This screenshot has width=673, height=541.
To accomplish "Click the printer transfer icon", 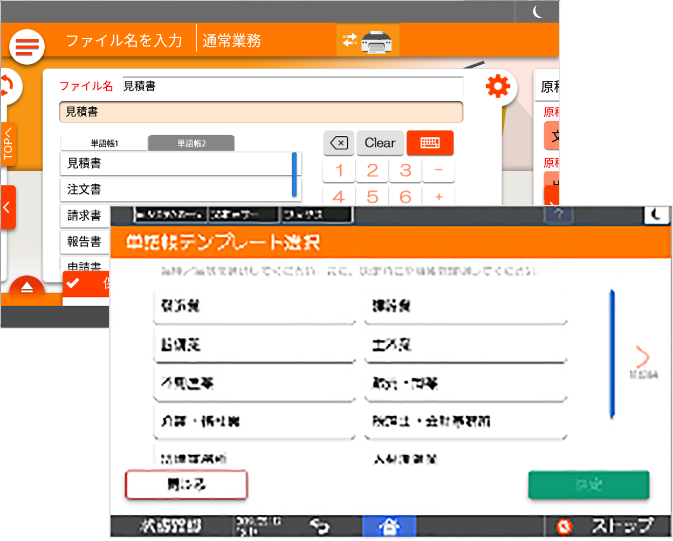I will click(x=368, y=40).
